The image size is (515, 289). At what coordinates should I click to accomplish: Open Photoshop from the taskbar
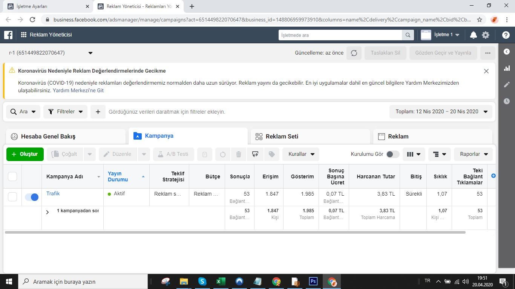coord(313,281)
